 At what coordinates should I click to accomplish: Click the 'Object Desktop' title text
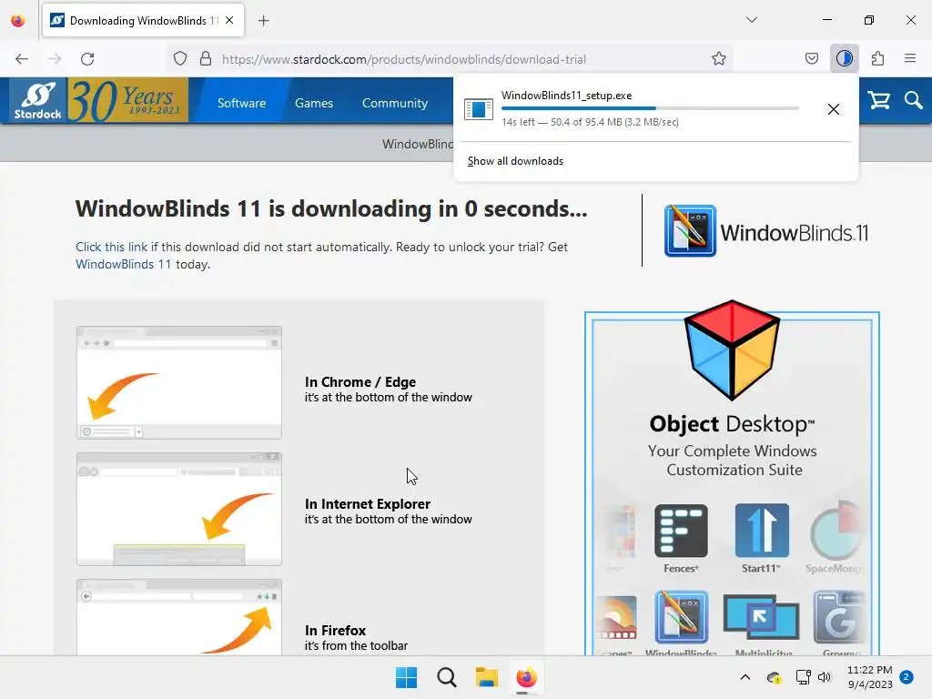[x=732, y=424]
